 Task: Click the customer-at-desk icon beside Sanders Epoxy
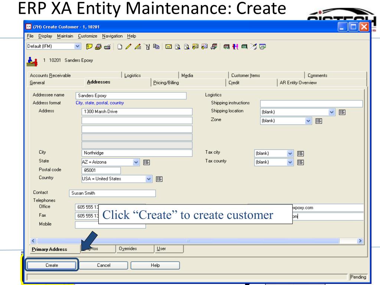[x=32, y=61]
